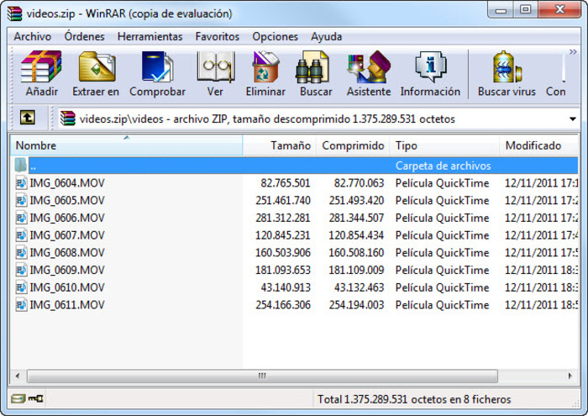
Task: Sort files by Nombre column header
Action: [126, 146]
